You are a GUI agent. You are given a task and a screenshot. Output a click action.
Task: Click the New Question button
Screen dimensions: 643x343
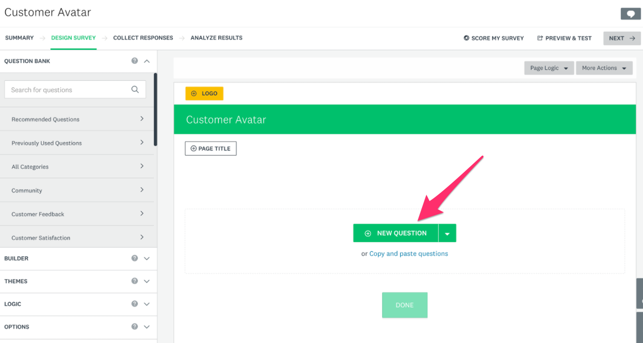(396, 233)
